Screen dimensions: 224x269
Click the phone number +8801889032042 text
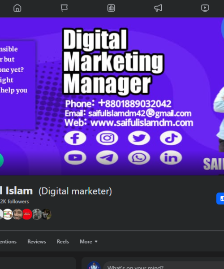point(135,104)
